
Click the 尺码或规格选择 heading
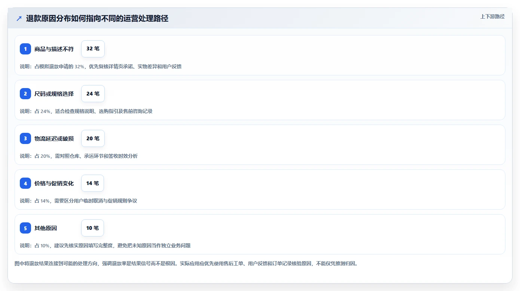click(x=54, y=94)
